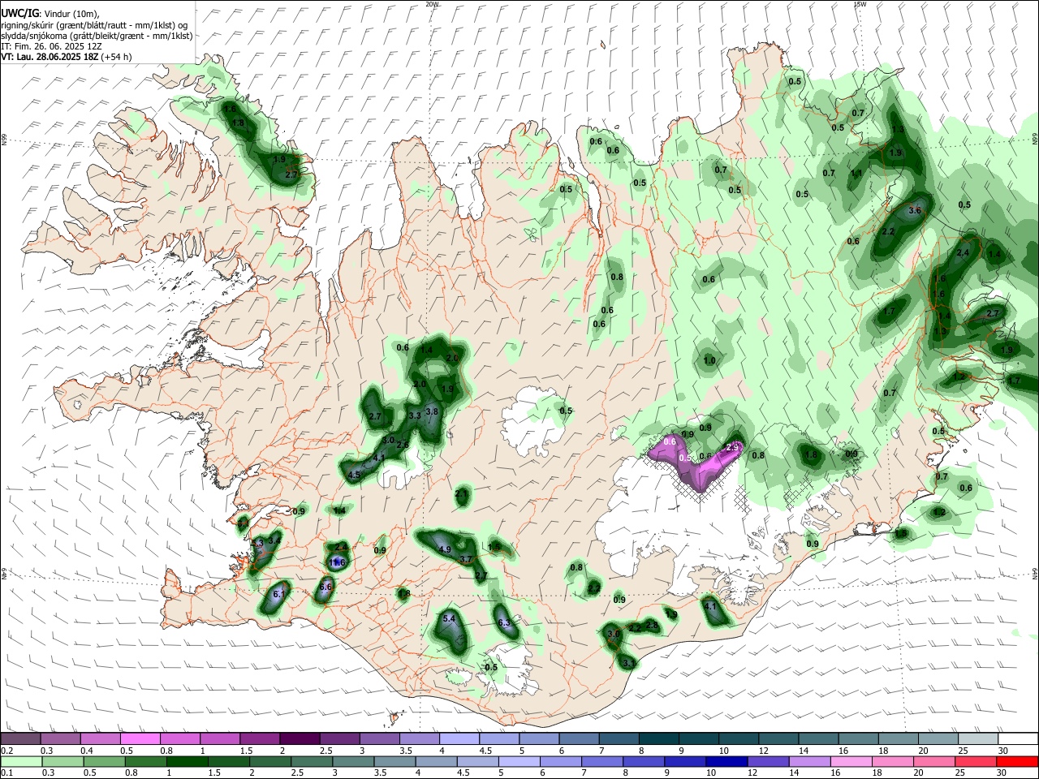The height and width of the screenshot is (779, 1039).
Task: Select the 1.0 value in the central-east highlands
Action: [x=709, y=361]
